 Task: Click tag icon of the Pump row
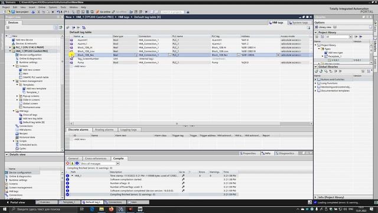(71, 63)
